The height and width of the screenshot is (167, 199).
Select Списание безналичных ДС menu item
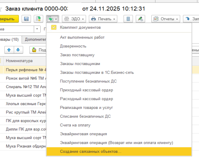119,116
